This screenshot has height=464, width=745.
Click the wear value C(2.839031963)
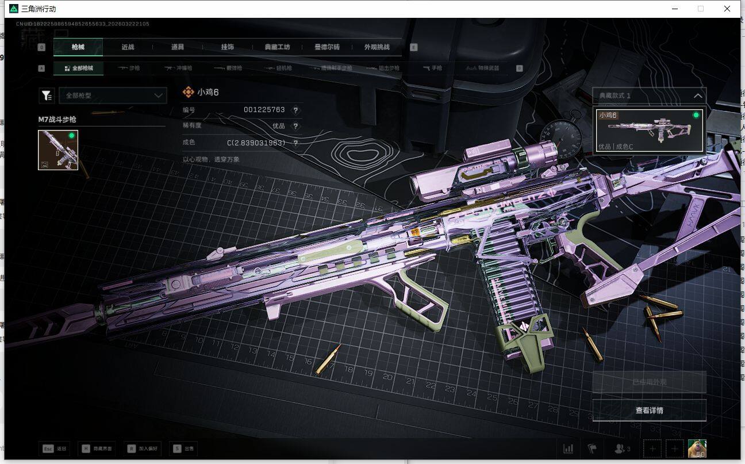(x=256, y=143)
